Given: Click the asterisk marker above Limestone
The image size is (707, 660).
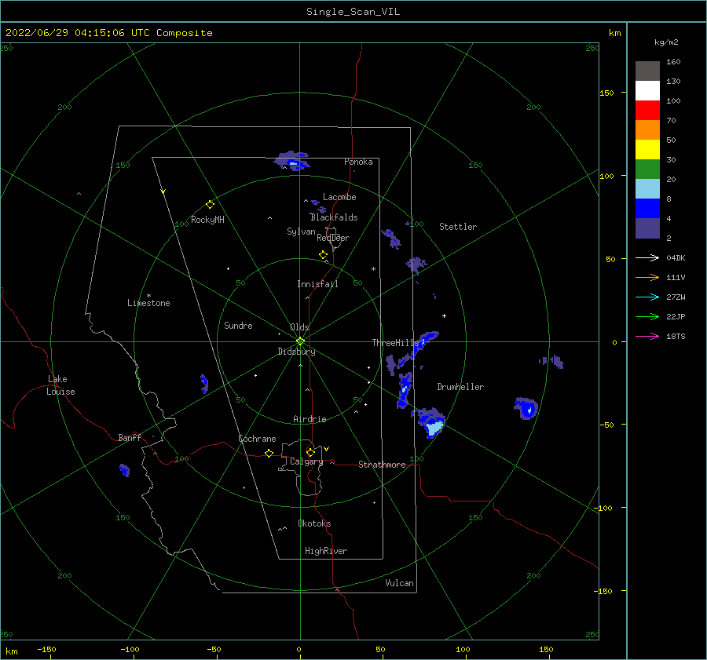Looking at the screenshot, I should pyautogui.click(x=148, y=296).
